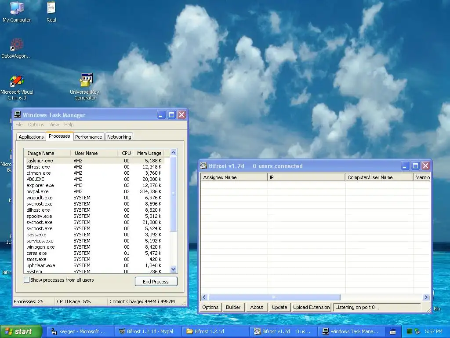
Task: Select the winlogon.exe process row
Action: 94,247
